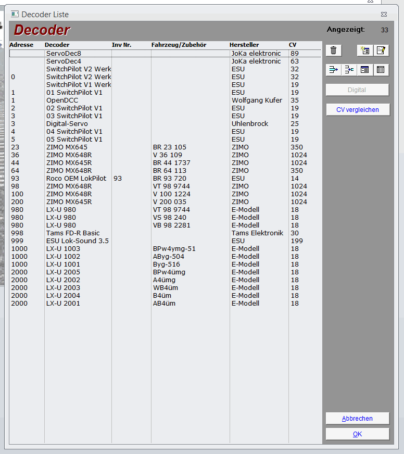Image resolution: width=404 pixels, height=454 pixels.
Task: Select the Tams FD-R Basic entry
Action: pos(73,233)
